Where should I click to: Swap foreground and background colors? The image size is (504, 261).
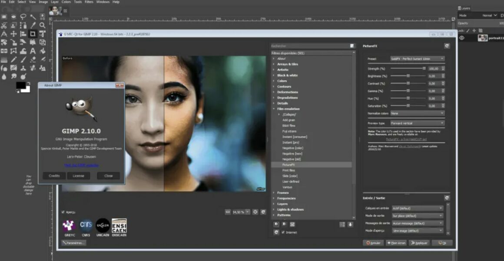(x=28, y=84)
